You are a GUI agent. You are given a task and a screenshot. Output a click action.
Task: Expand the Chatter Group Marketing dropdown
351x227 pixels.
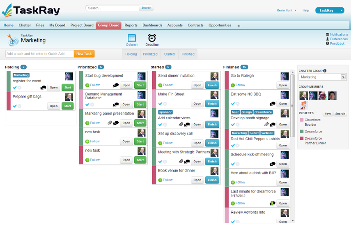tap(343, 77)
